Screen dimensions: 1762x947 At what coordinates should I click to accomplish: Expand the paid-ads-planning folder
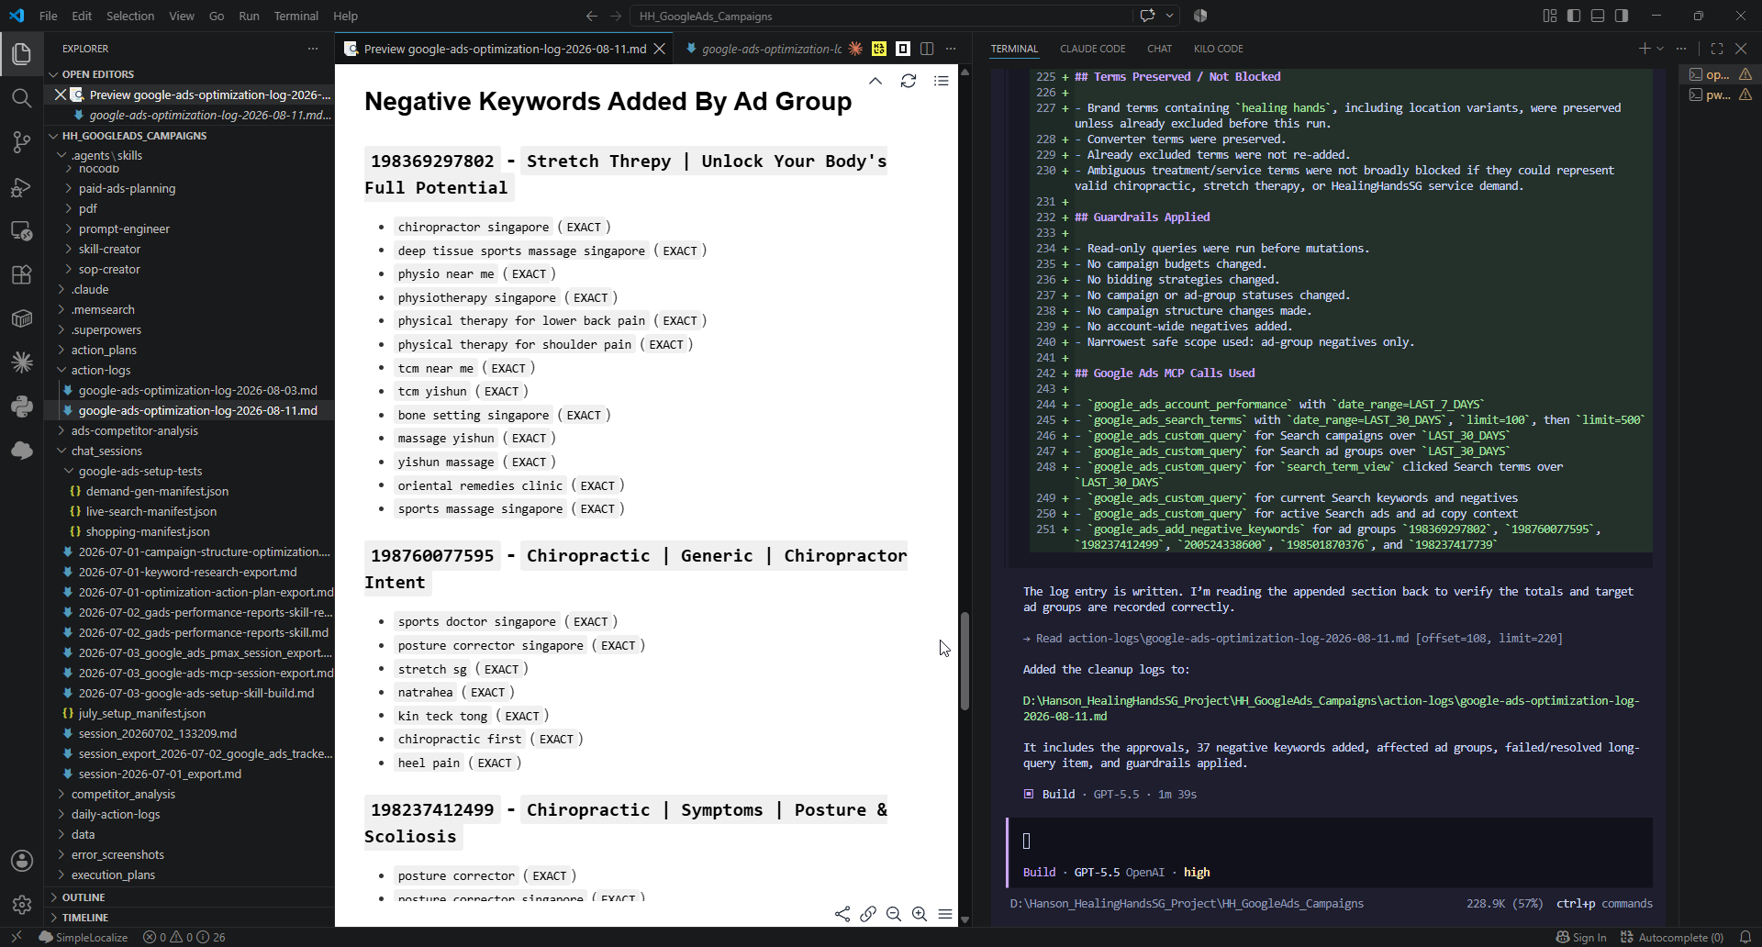[127, 188]
